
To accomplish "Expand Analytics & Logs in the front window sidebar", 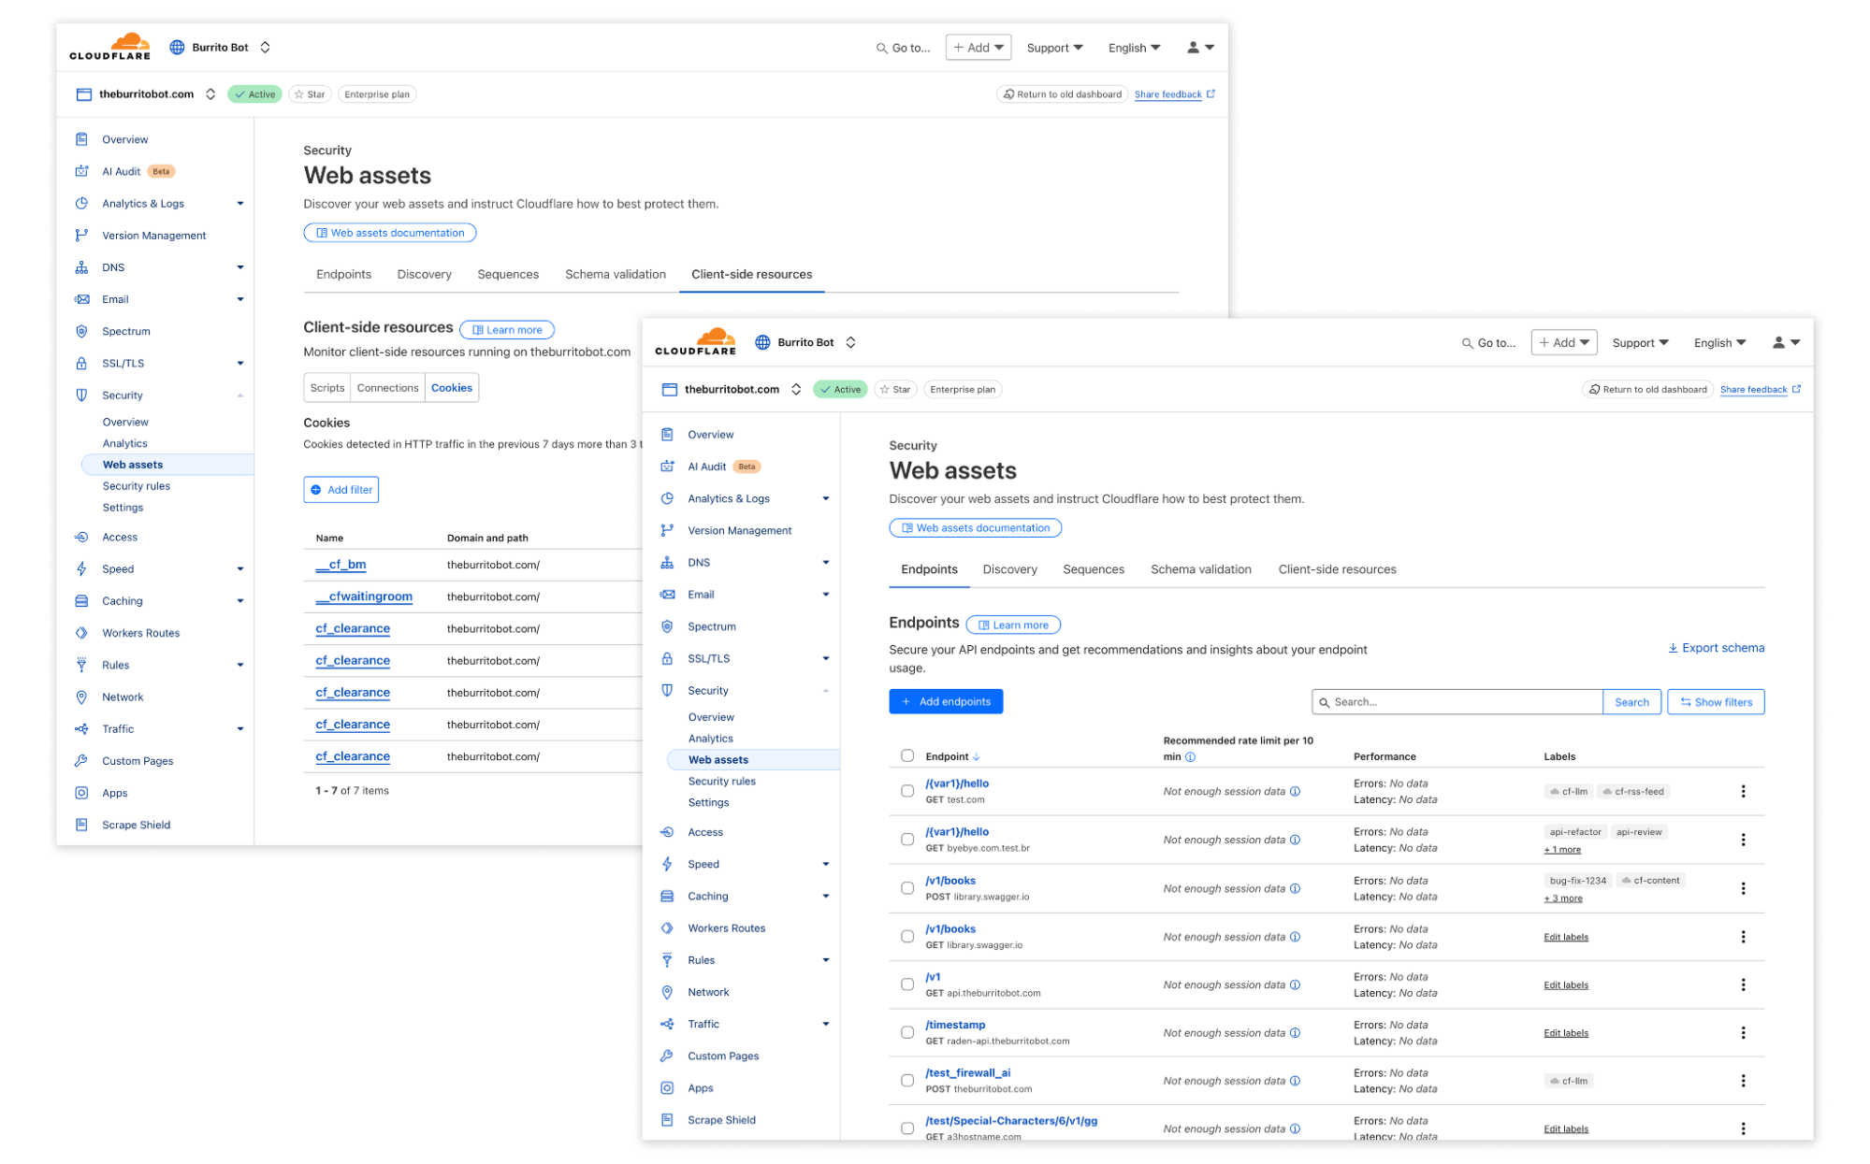I will tap(825, 498).
